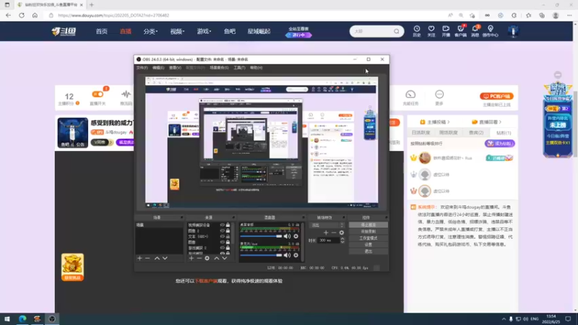This screenshot has height=325, width=578.
Task: Expand the Douyu games dropdown menu
Action: click(204, 31)
